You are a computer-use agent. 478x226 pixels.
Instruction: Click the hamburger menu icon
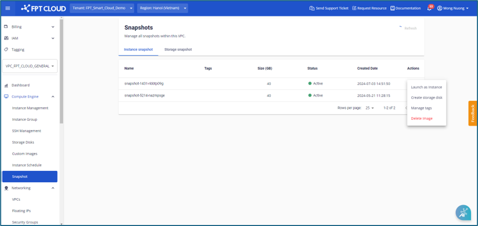coord(8,8)
